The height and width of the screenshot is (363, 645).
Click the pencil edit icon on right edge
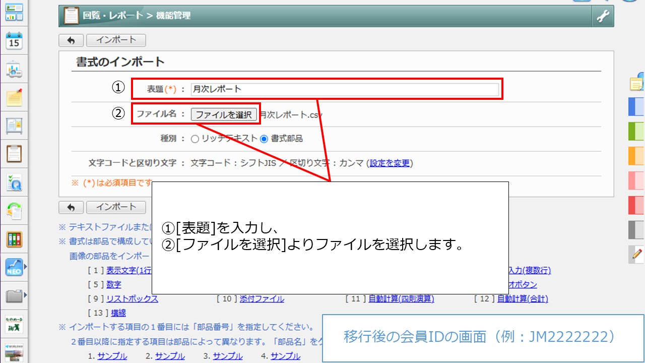point(637,254)
